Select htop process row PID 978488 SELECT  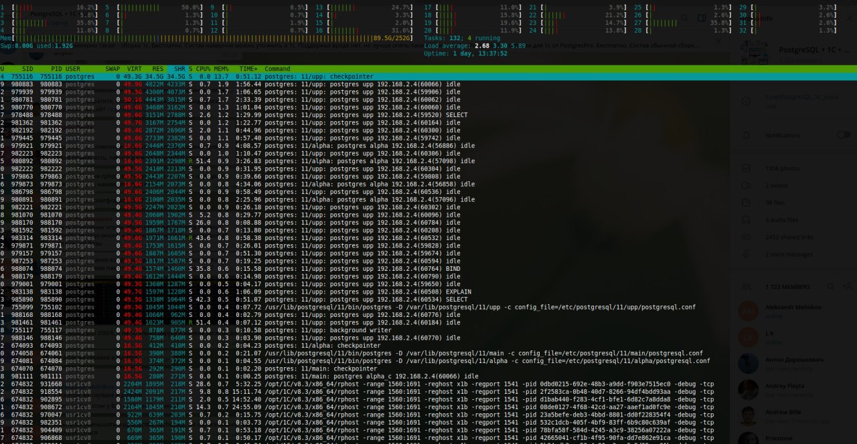[428, 115]
